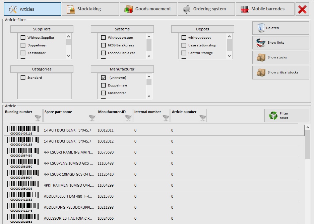Image resolution: width=314 pixels, height=224 pixels.
Task: Click the funnel filter in Manufacturer-ID column
Action: (128, 118)
